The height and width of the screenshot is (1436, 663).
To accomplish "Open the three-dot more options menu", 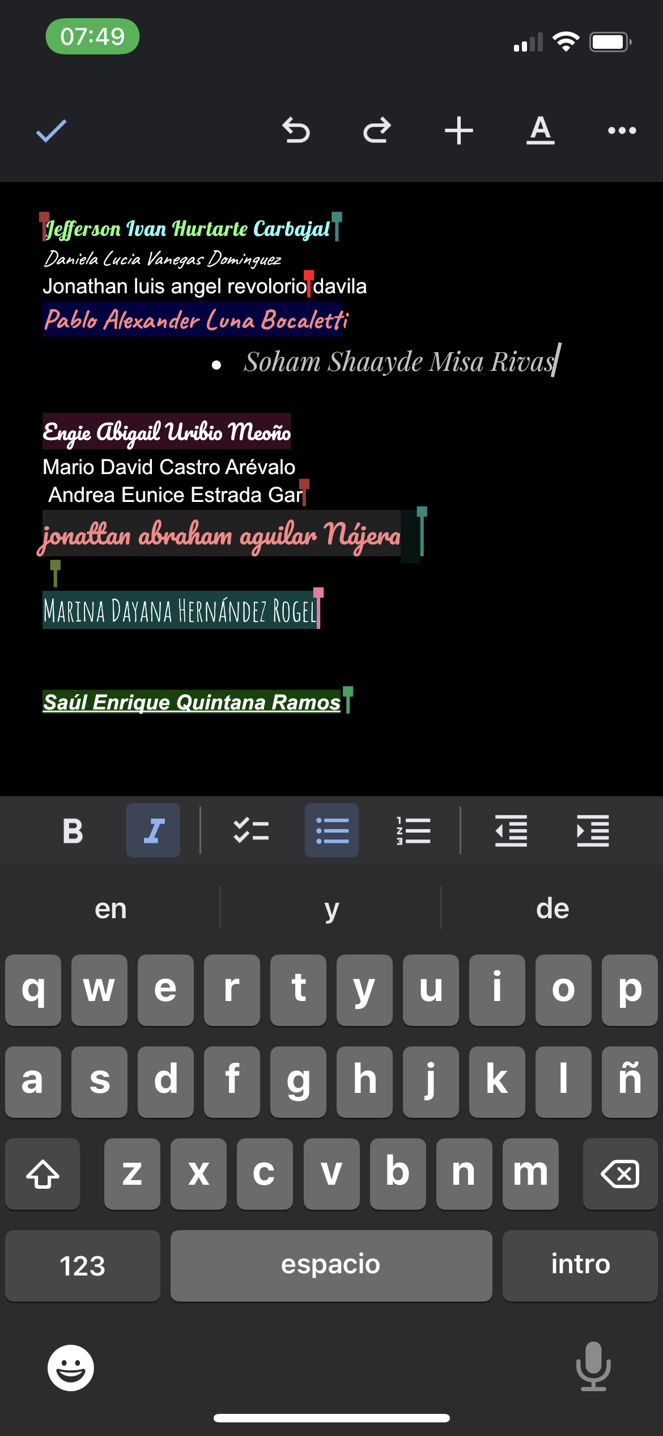I will pyautogui.click(x=622, y=130).
